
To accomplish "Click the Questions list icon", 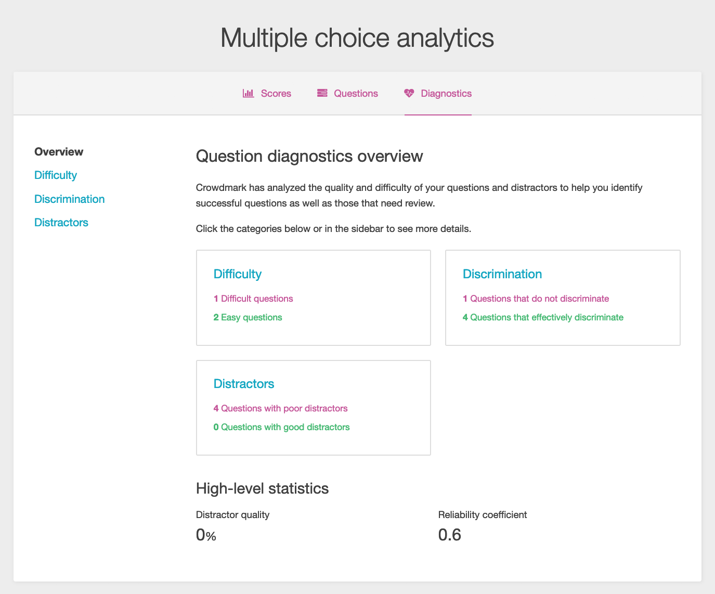I will (322, 94).
